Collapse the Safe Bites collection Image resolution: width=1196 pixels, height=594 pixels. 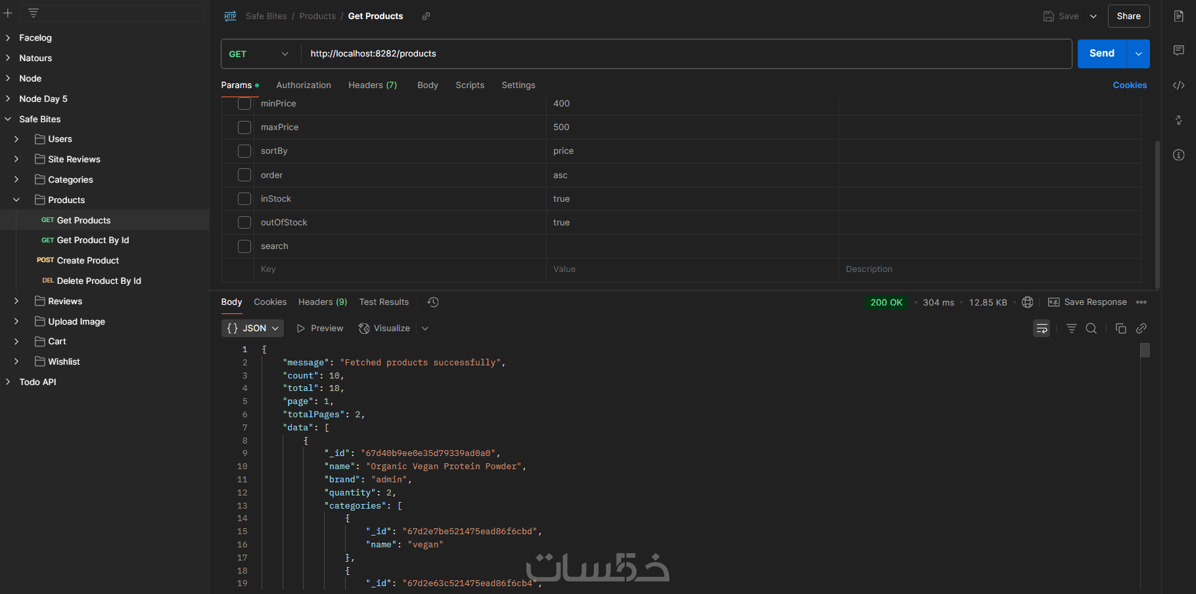point(8,120)
